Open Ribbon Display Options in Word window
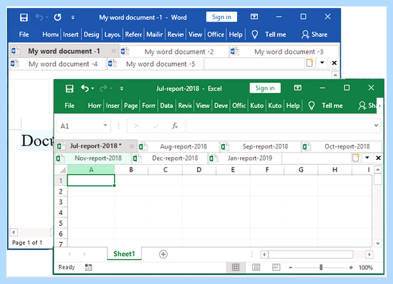Image resolution: width=393 pixels, height=284 pixels. pos(254,16)
